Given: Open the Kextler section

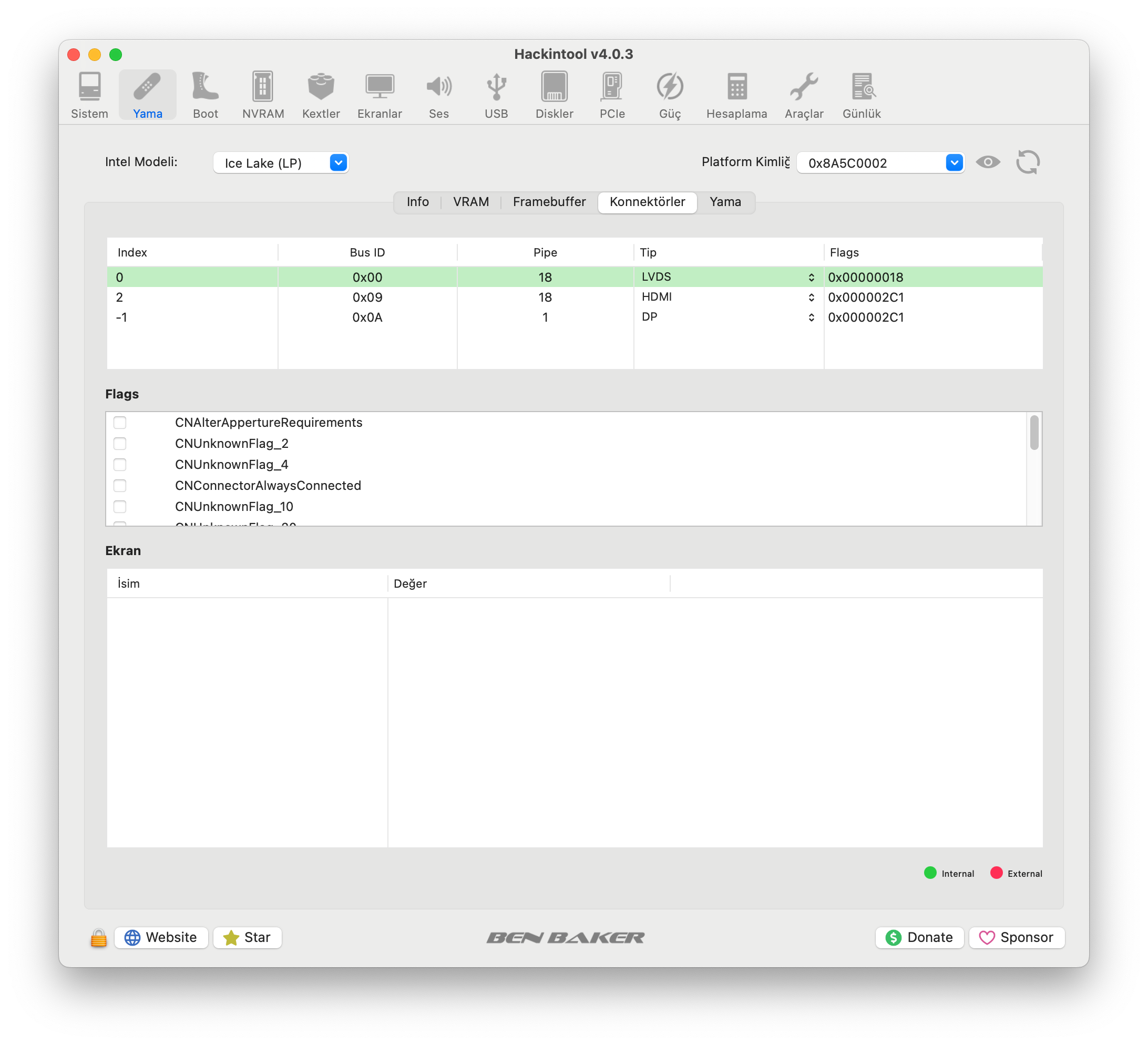Looking at the screenshot, I should click(321, 95).
